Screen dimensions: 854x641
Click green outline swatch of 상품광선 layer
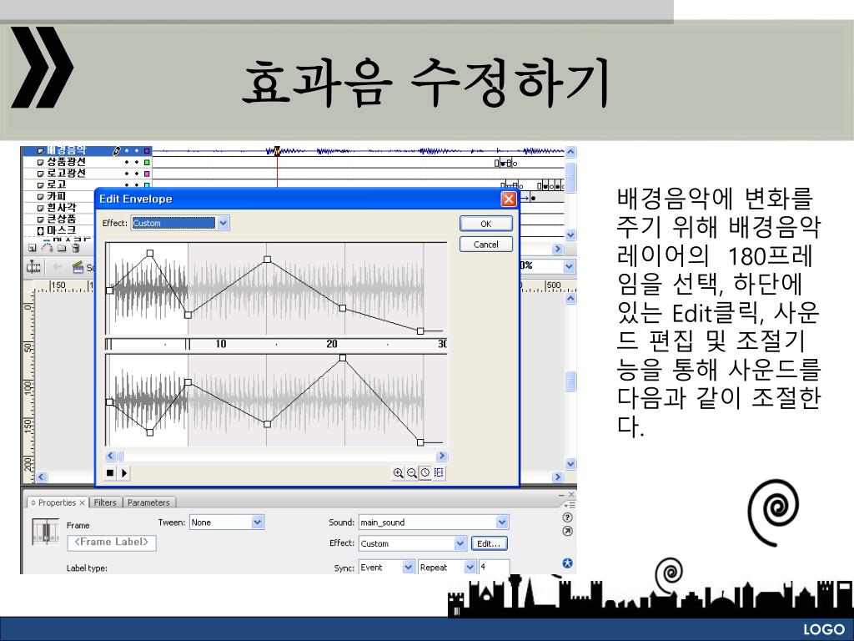tap(147, 163)
